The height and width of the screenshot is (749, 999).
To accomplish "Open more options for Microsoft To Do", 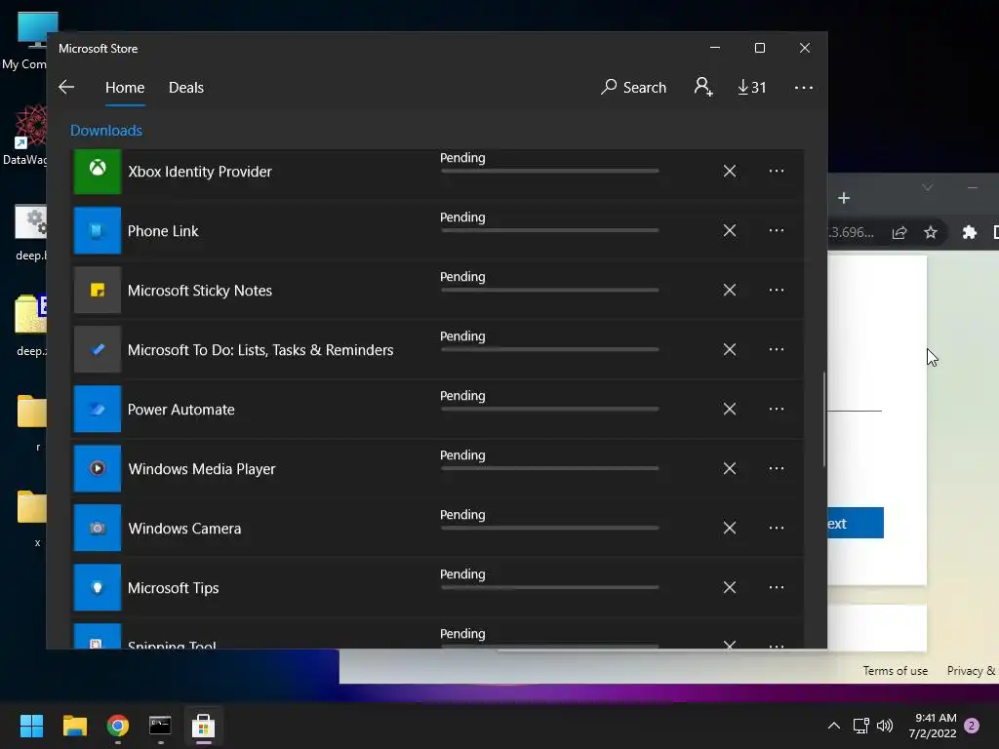I will [776, 349].
